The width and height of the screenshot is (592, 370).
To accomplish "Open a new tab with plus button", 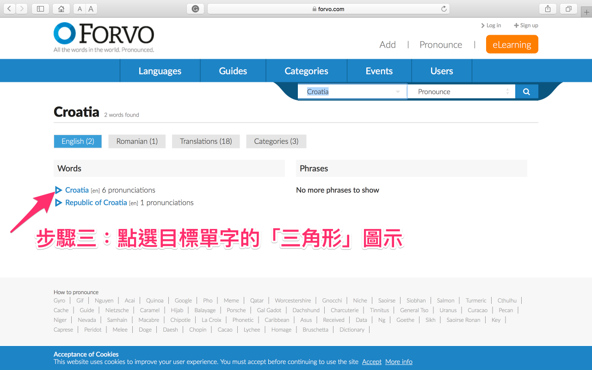I will tap(586, 12).
